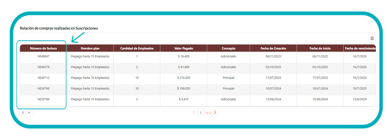Sort by Número de factura column header

[44, 48]
